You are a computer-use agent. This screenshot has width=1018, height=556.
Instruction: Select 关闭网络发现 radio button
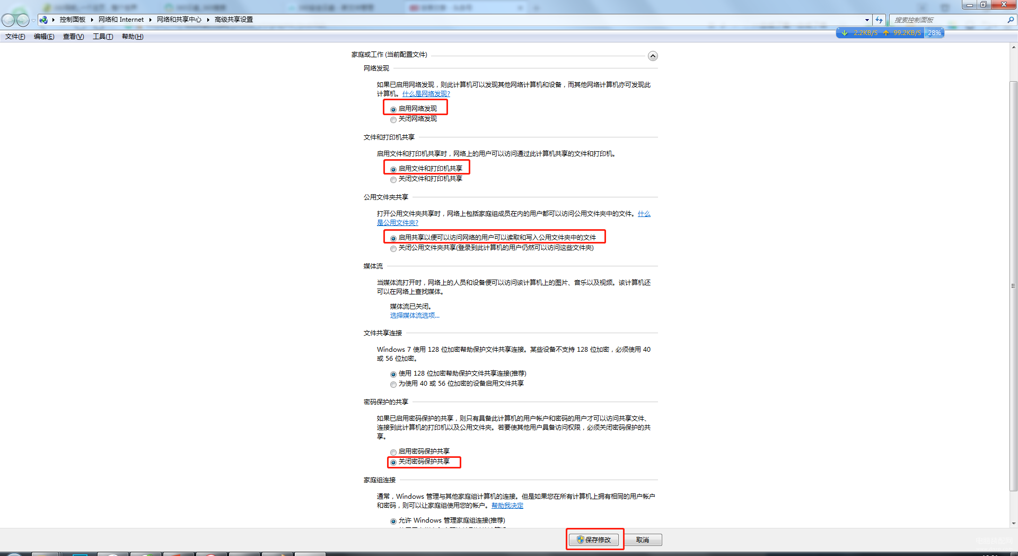point(393,119)
